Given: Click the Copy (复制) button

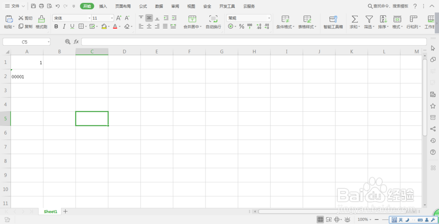Looking at the screenshot, I should pyautogui.click(x=25, y=26).
